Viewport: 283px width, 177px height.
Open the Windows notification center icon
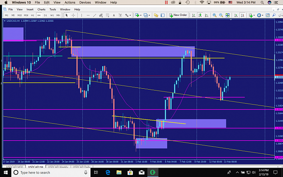click(x=275, y=172)
